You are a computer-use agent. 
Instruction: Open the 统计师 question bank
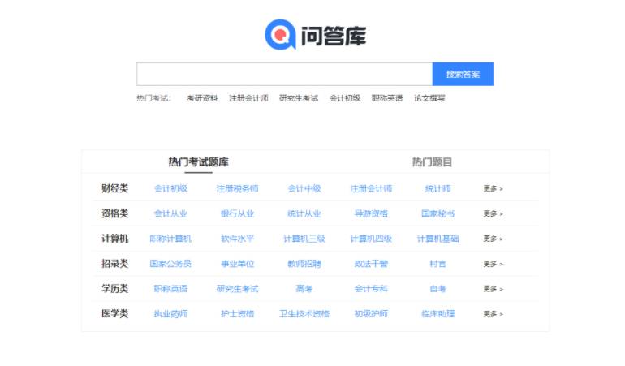pyautogui.click(x=437, y=188)
